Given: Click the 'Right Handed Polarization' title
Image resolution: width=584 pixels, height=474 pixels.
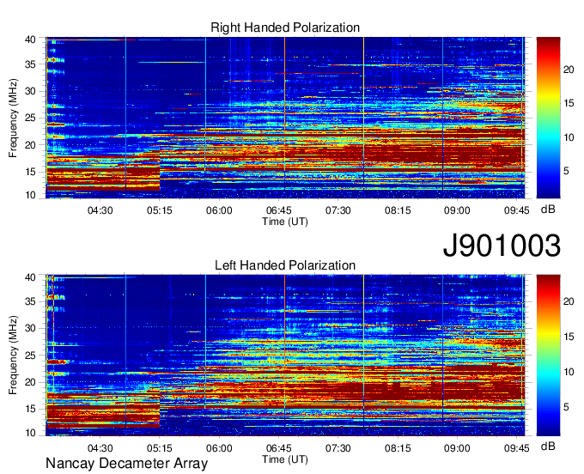Looking at the screenshot, I should tap(285, 27).
